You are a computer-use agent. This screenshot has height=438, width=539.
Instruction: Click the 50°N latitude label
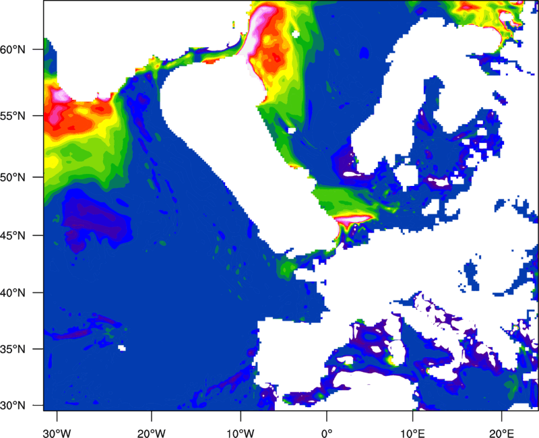point(13,177)
